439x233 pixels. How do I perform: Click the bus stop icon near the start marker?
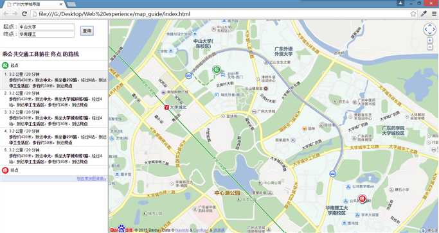point(189,76)
